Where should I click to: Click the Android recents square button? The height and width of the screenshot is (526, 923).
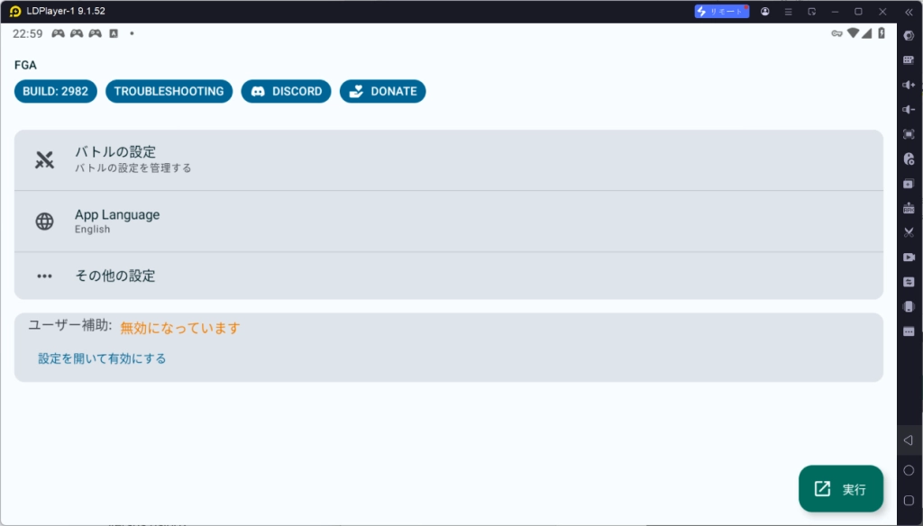909,500
